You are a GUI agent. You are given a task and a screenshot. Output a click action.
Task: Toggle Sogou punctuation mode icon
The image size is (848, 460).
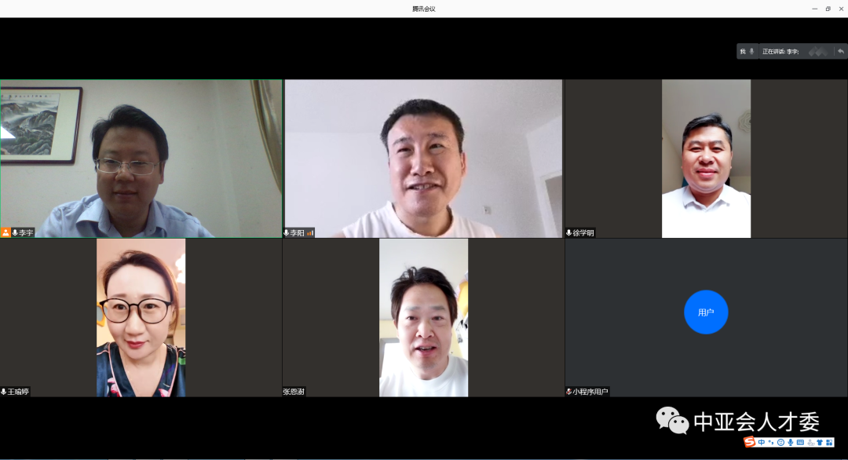(770, 443)
